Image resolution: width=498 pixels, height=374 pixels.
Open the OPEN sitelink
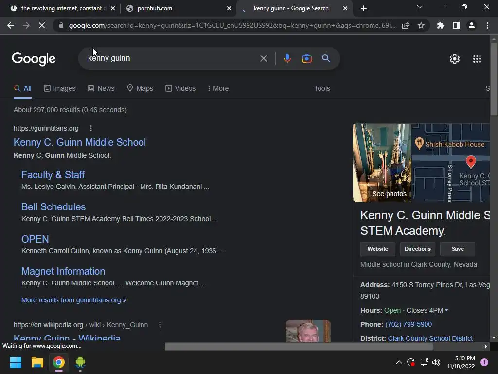pyautogui.click(x=35, y=239)
